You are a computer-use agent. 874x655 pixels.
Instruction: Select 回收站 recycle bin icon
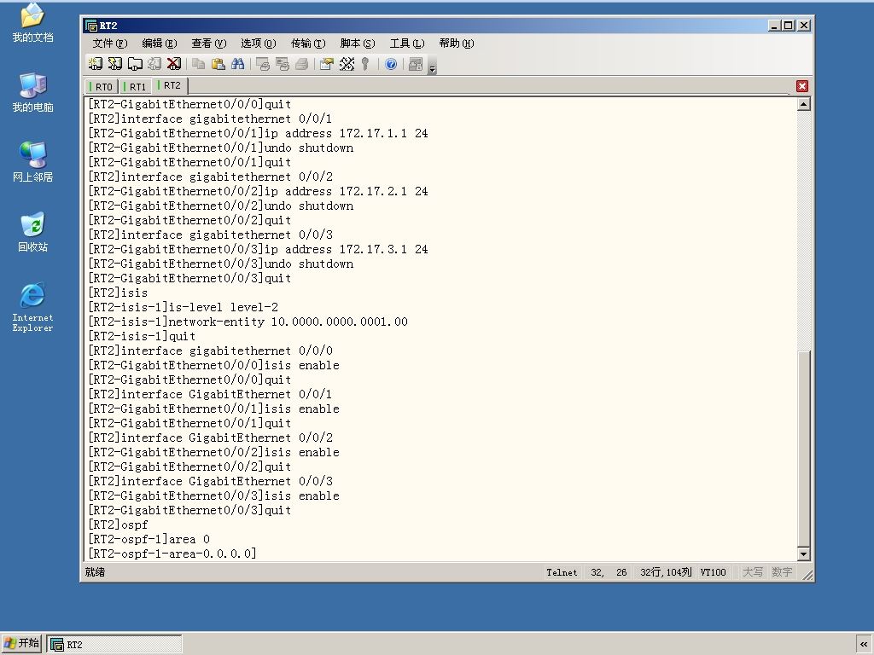click(x=32, y=232)
